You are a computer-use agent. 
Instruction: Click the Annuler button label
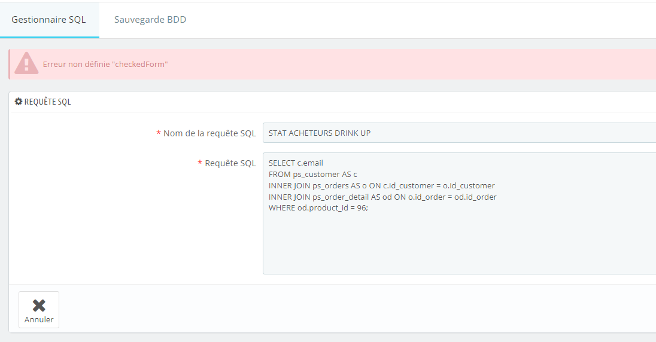coord(39,319)
